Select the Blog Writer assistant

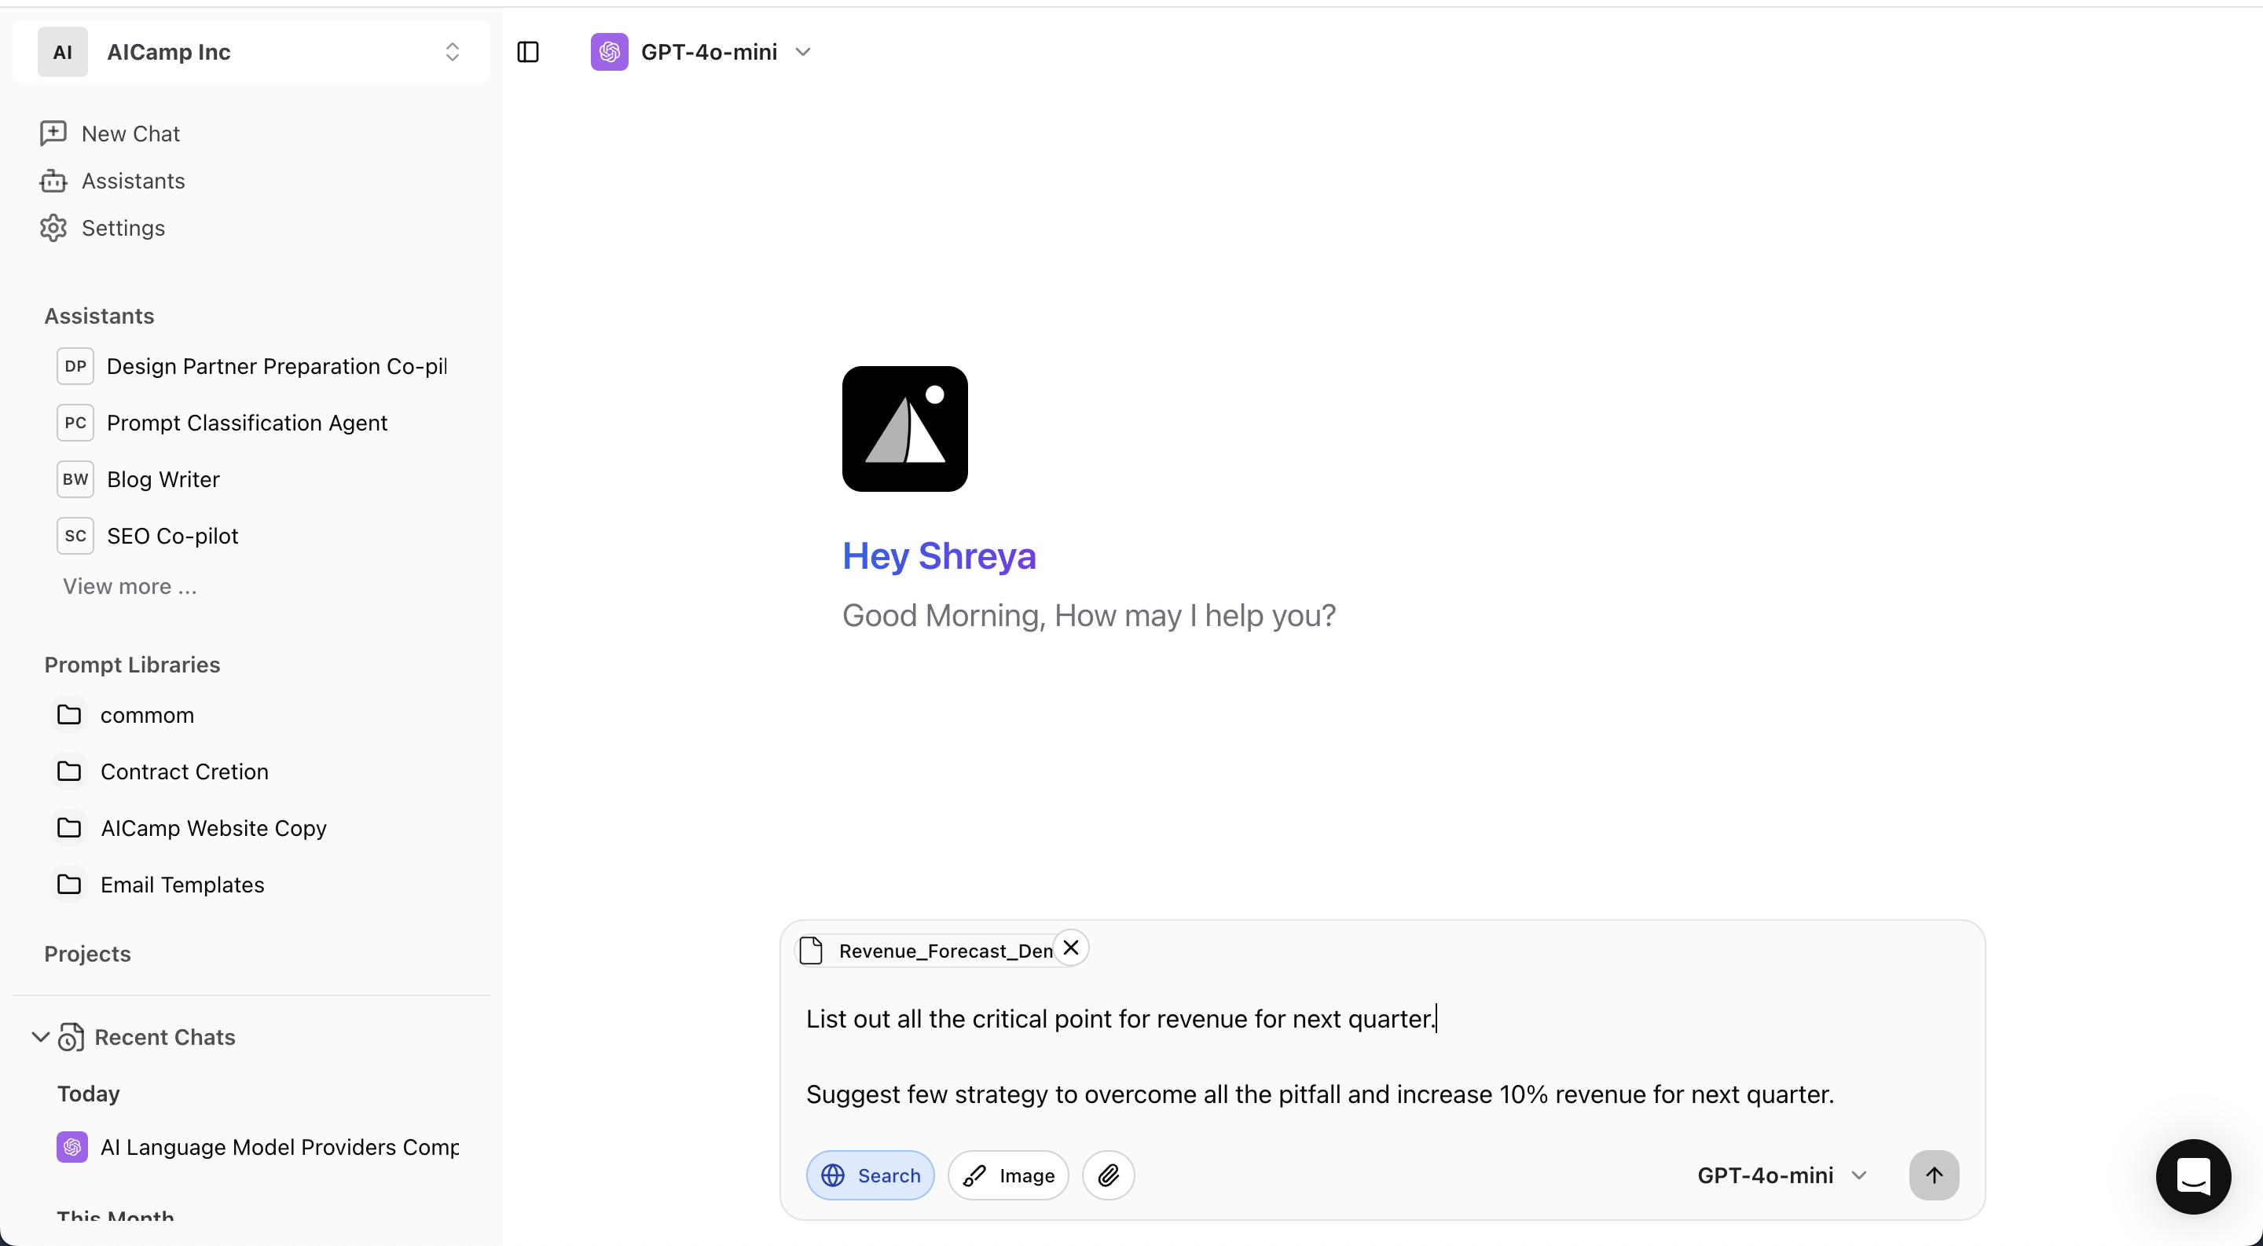tap(163, 479)
